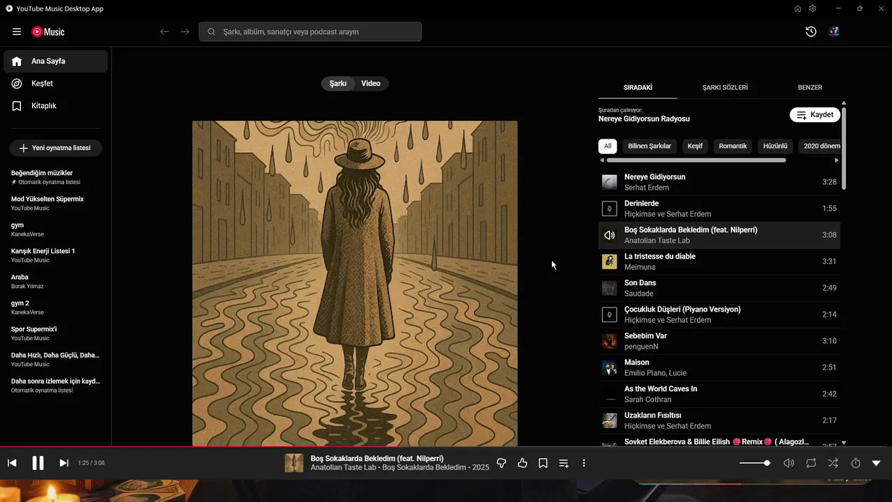Click the search input field
The image size is (892, 502).
coord(310,31)
